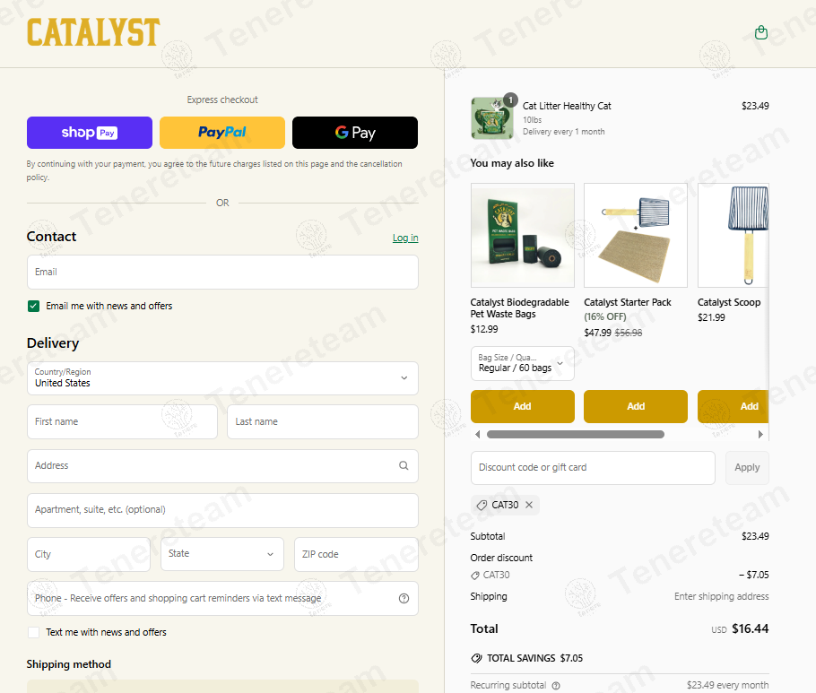
Task: Choose PayPal express checkout
Action: point(222,133)
